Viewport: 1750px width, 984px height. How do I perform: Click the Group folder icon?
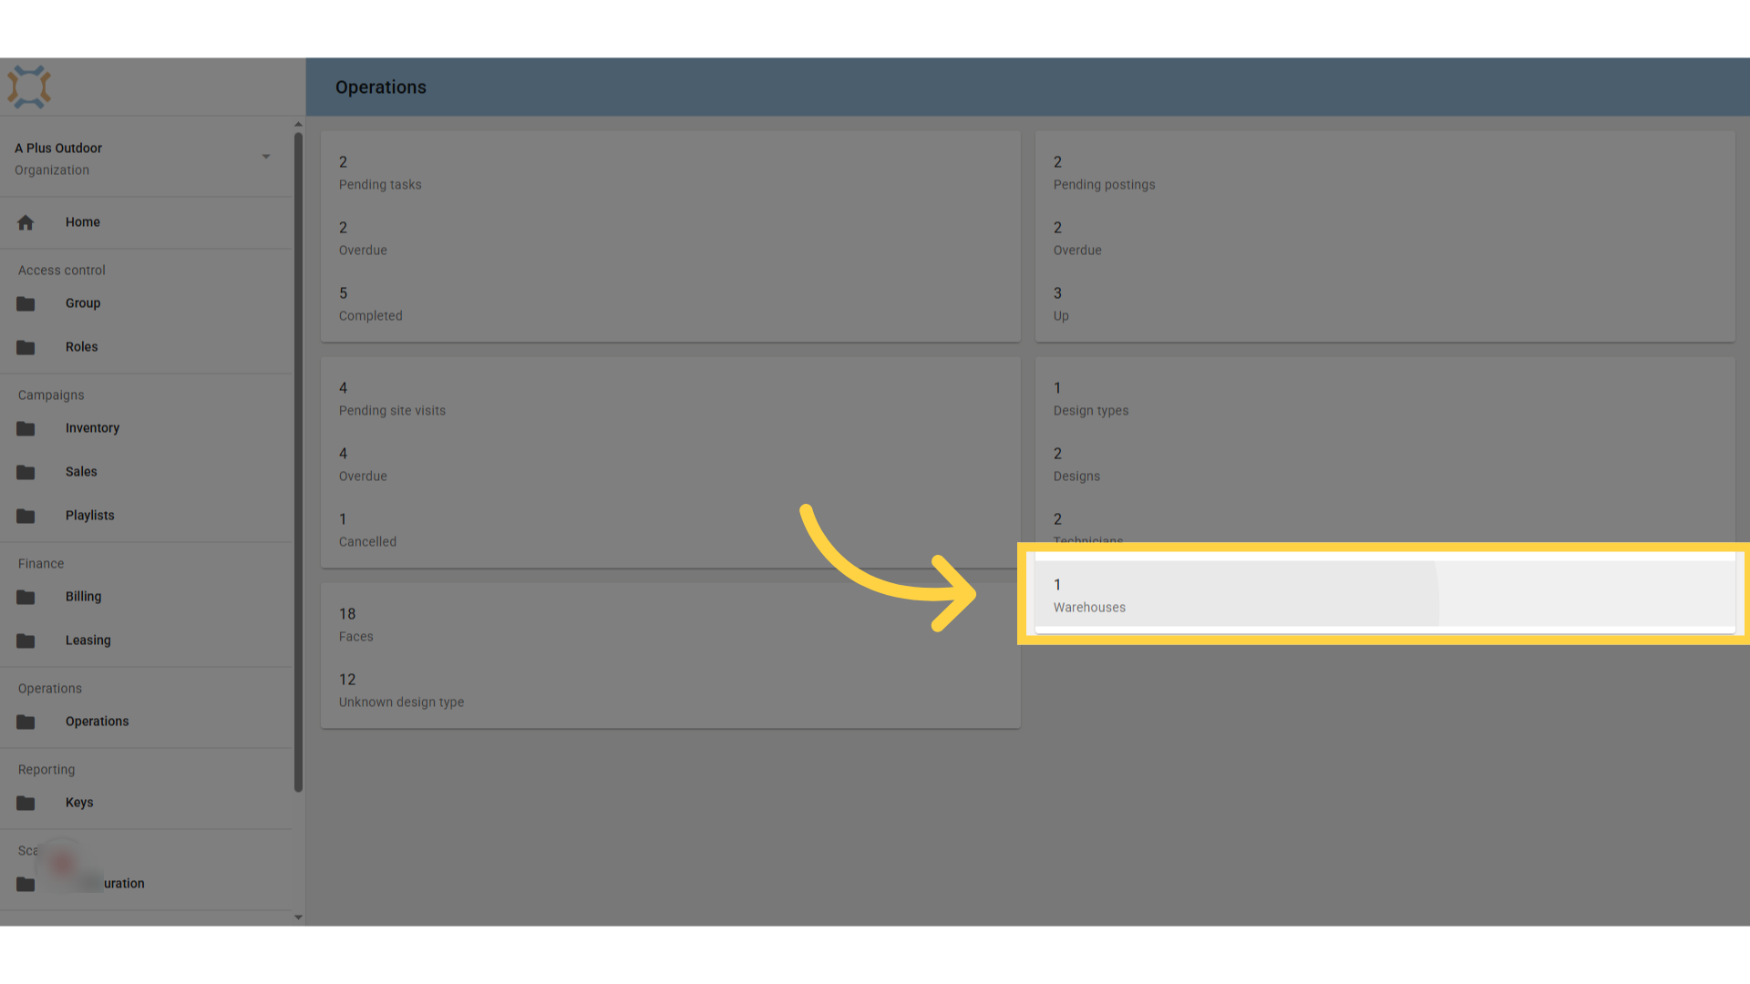26,303
